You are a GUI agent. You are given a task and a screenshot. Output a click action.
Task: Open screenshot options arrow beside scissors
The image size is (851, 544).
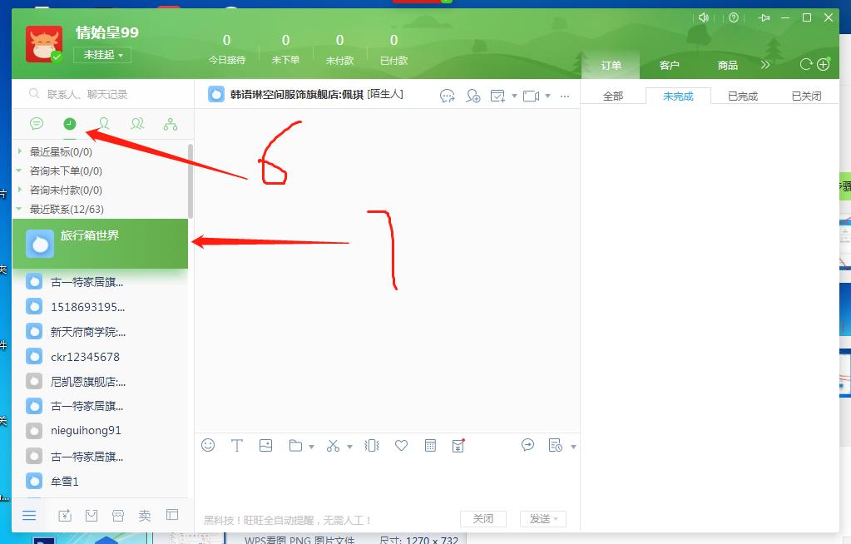coord(349,447)
